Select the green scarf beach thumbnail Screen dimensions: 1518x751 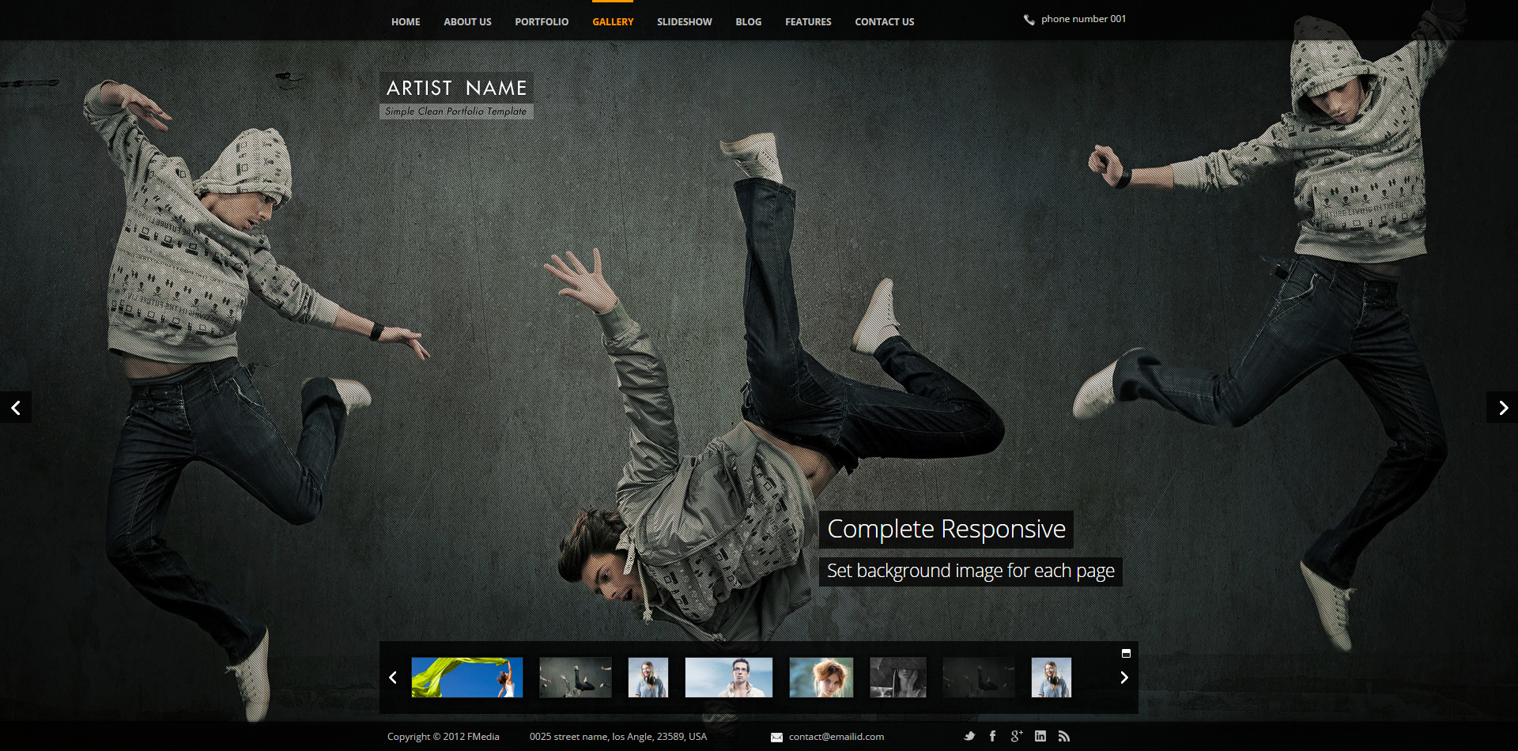pyautogui.click(x=467, y=677)
